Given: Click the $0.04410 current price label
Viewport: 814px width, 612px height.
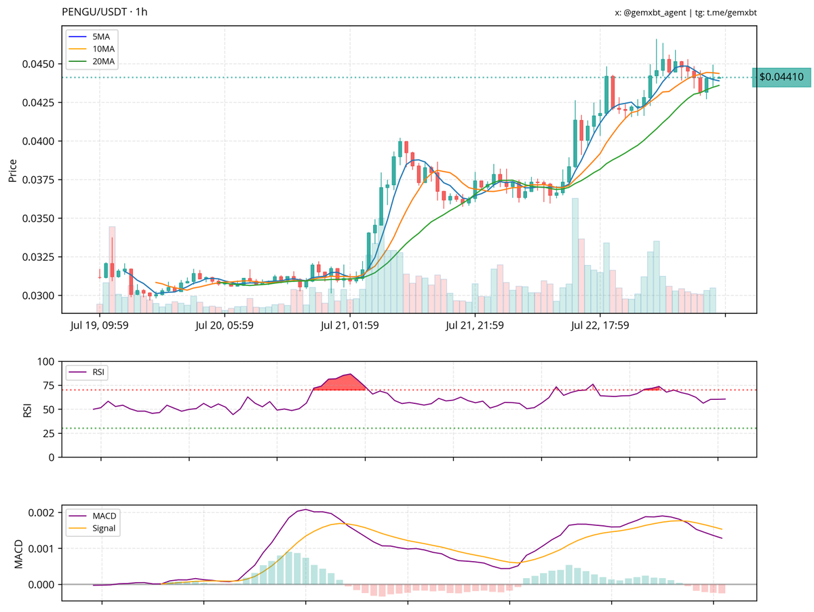Looking at the screenshot, I should point(781,77).
